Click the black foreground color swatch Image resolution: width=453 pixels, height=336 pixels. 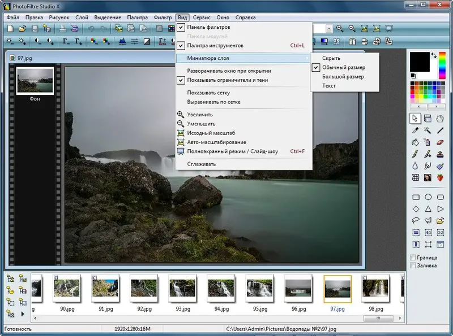[x=419, y=61]
